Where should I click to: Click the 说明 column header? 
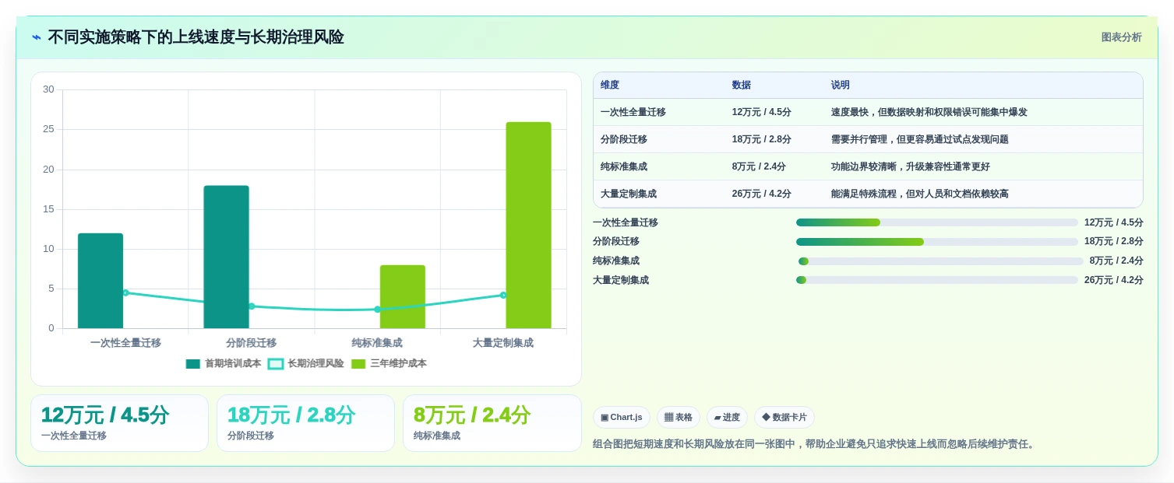pos(841,86)
